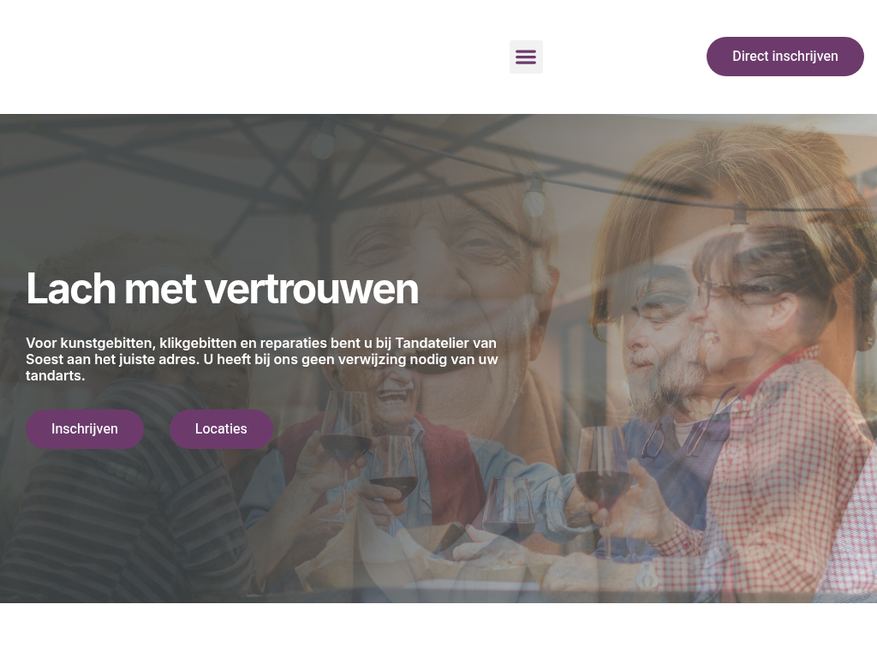
Task: Click the word Tandatelier in the paragraph
Action: click(x=433, y=343)
